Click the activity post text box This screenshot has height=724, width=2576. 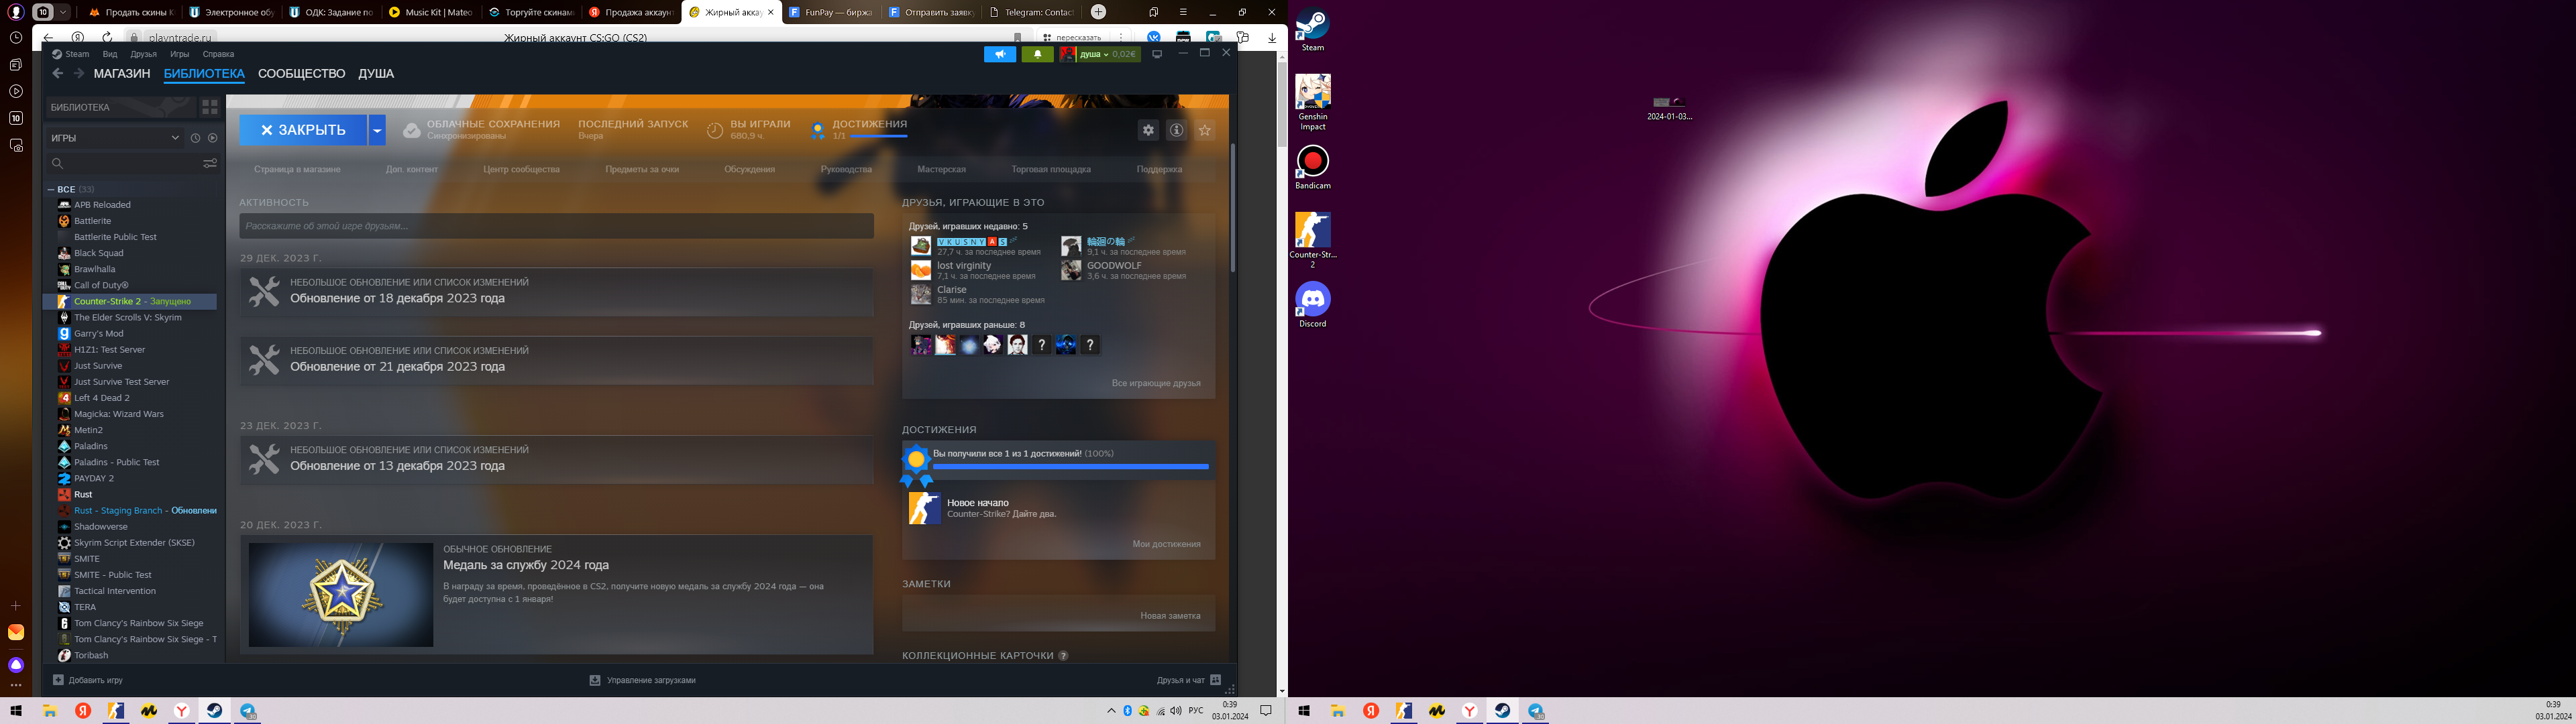[556, 226]
